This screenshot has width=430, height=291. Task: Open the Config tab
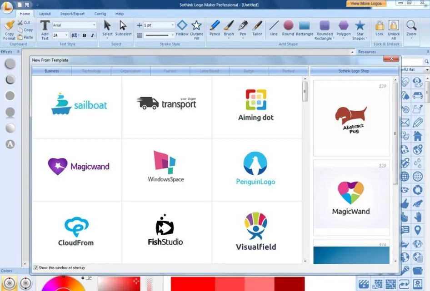[100, 14]
